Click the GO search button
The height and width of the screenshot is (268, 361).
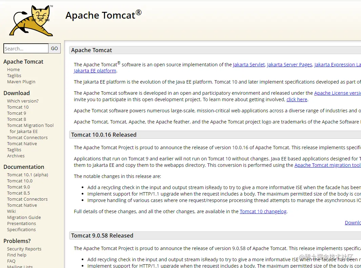[54, 48]
